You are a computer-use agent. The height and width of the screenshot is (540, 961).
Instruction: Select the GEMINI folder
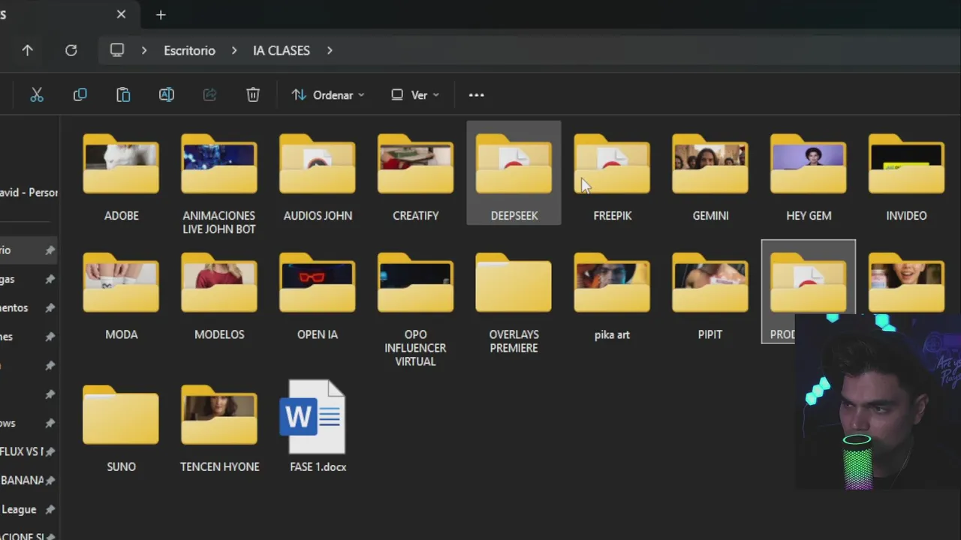tap(710, 178)
